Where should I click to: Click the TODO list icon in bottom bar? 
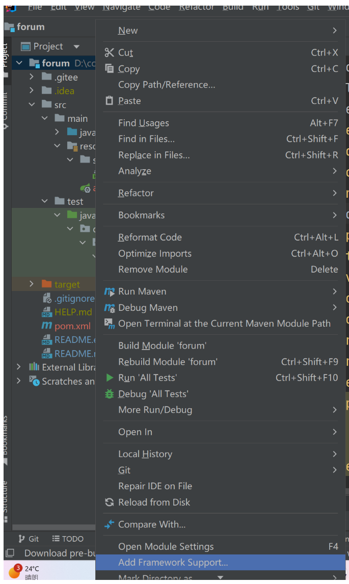[x=56, y=539]
